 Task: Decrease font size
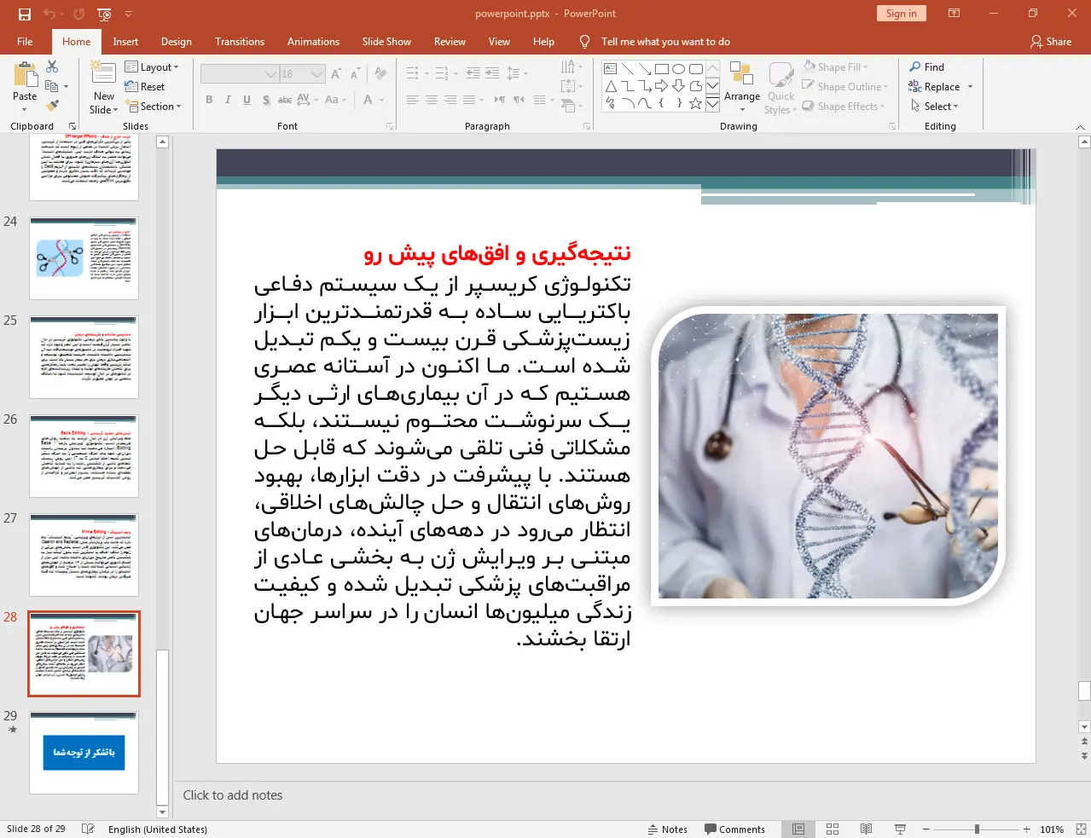355,73
